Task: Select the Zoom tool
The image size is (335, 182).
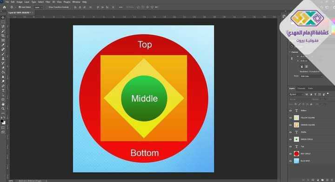Action: tap(3, 109)
